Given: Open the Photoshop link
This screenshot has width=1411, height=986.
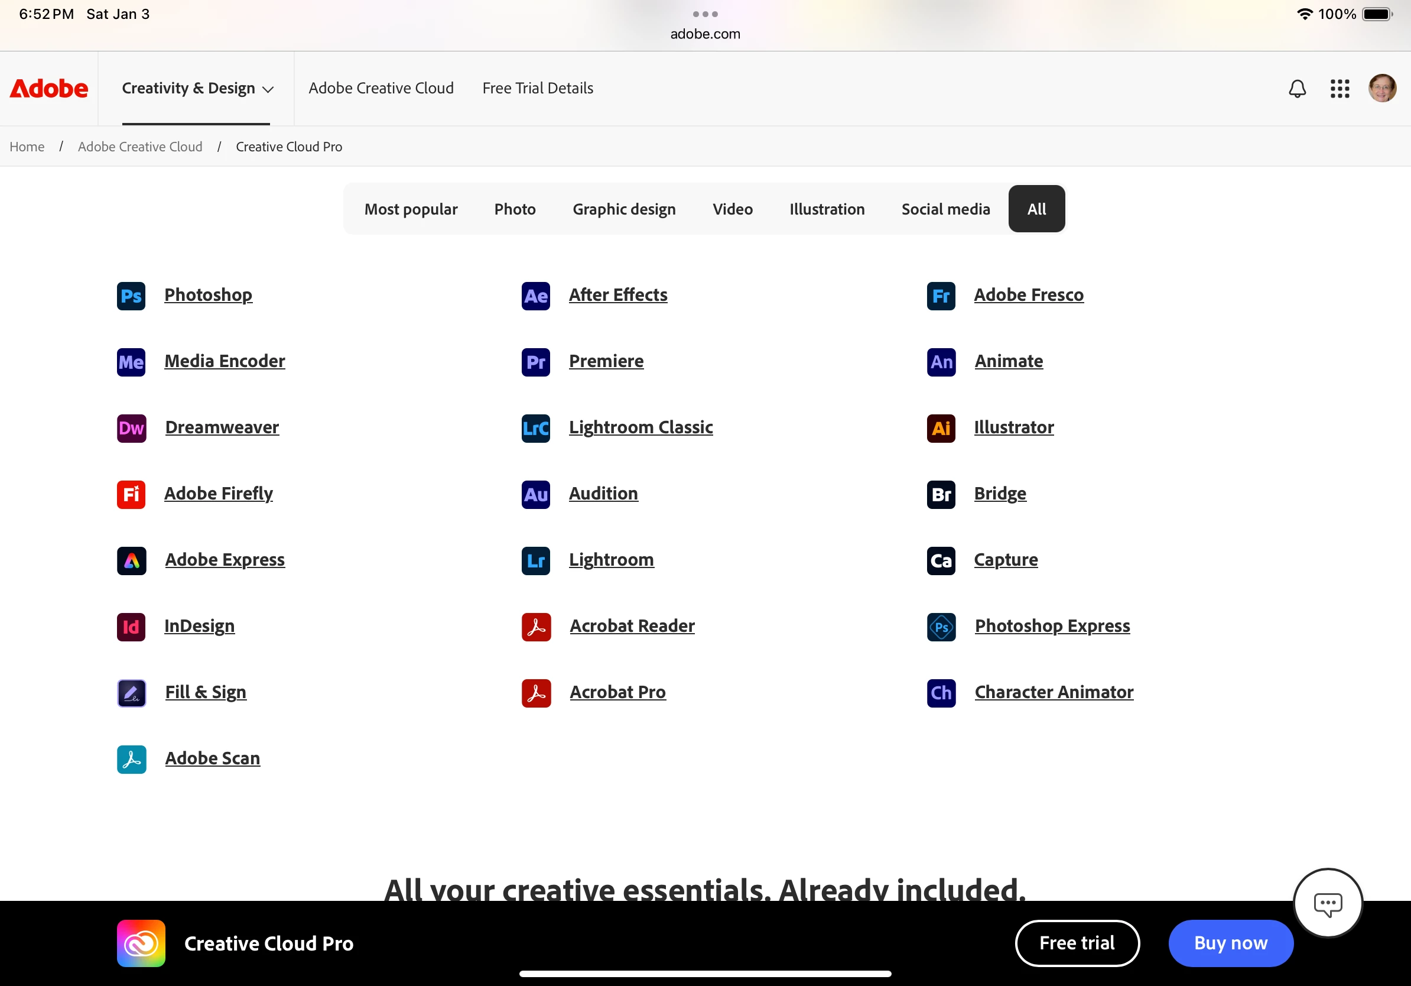Looking at the screenshot, I should pyautogui.click(x=209, y=295).
